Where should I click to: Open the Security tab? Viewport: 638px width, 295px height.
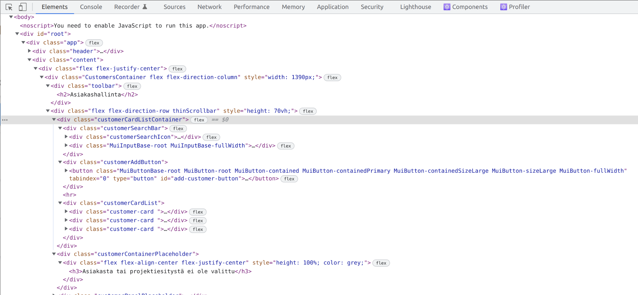pos(372,7)
